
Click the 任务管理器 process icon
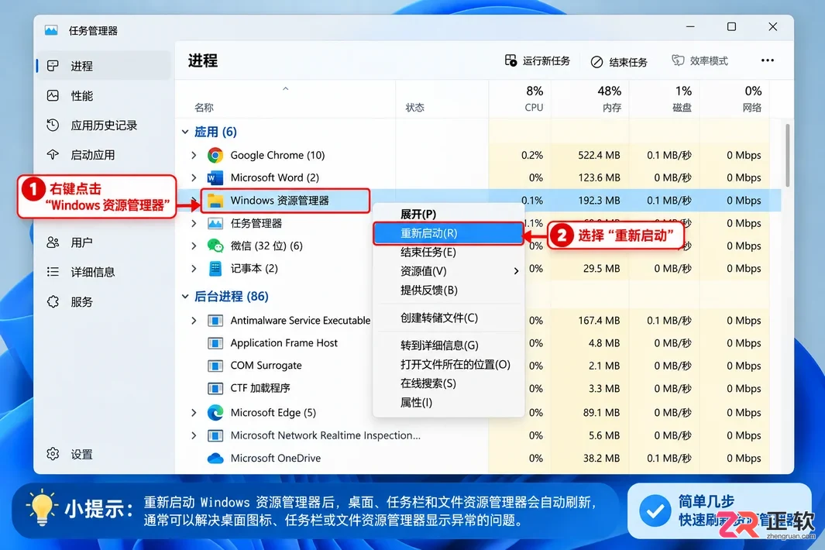tap(215, 223)
